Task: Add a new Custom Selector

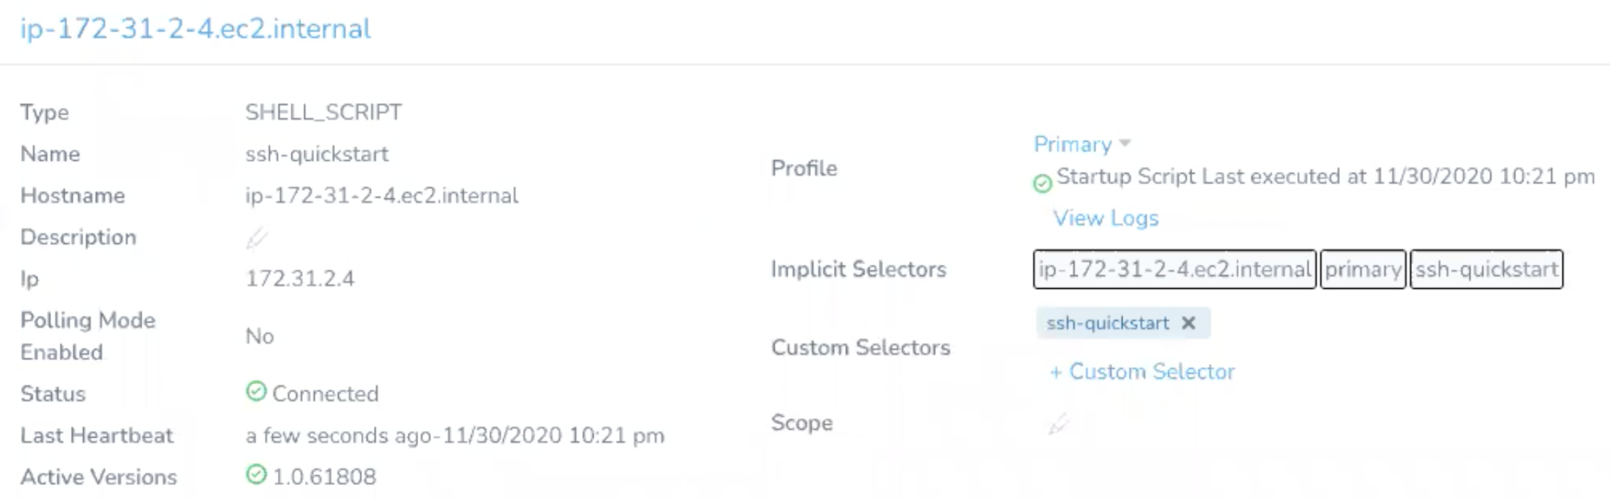Action: tap(1142, 371)
